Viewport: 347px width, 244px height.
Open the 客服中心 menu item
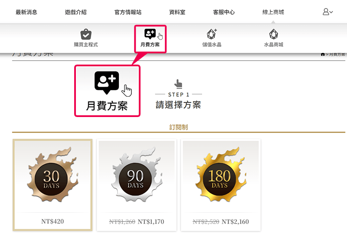point(224,12)
